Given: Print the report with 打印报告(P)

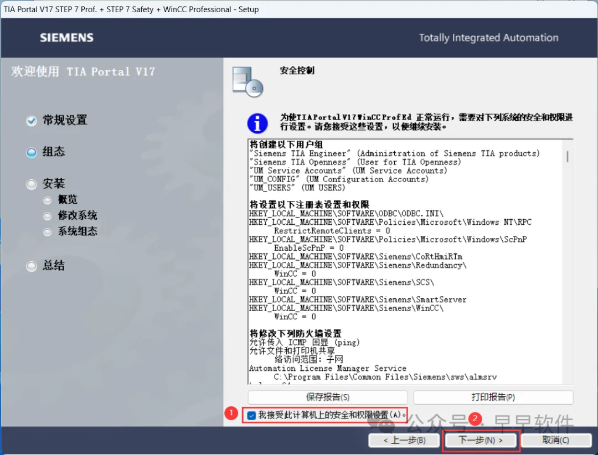Looking at the screenshot, I should click(493, 397).
